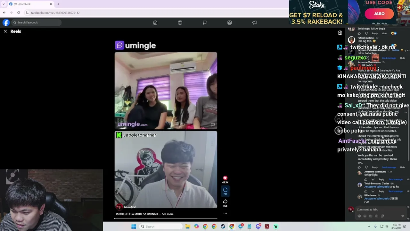Seek along the reel progress bar
410x231 pixels.
pos(166,218)
